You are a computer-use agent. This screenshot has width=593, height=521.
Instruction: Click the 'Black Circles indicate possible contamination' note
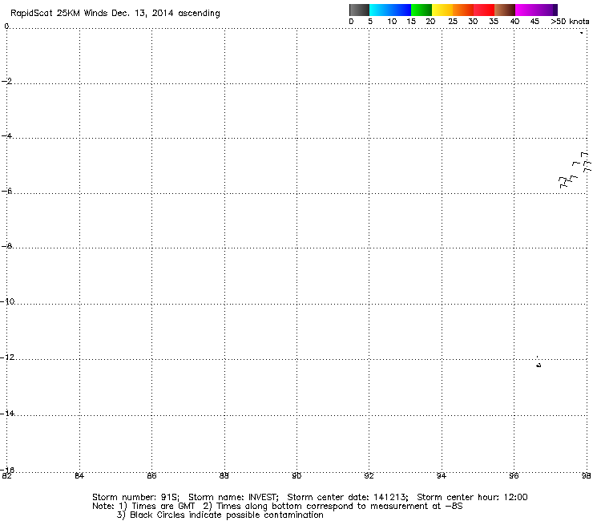pos(227,515)
